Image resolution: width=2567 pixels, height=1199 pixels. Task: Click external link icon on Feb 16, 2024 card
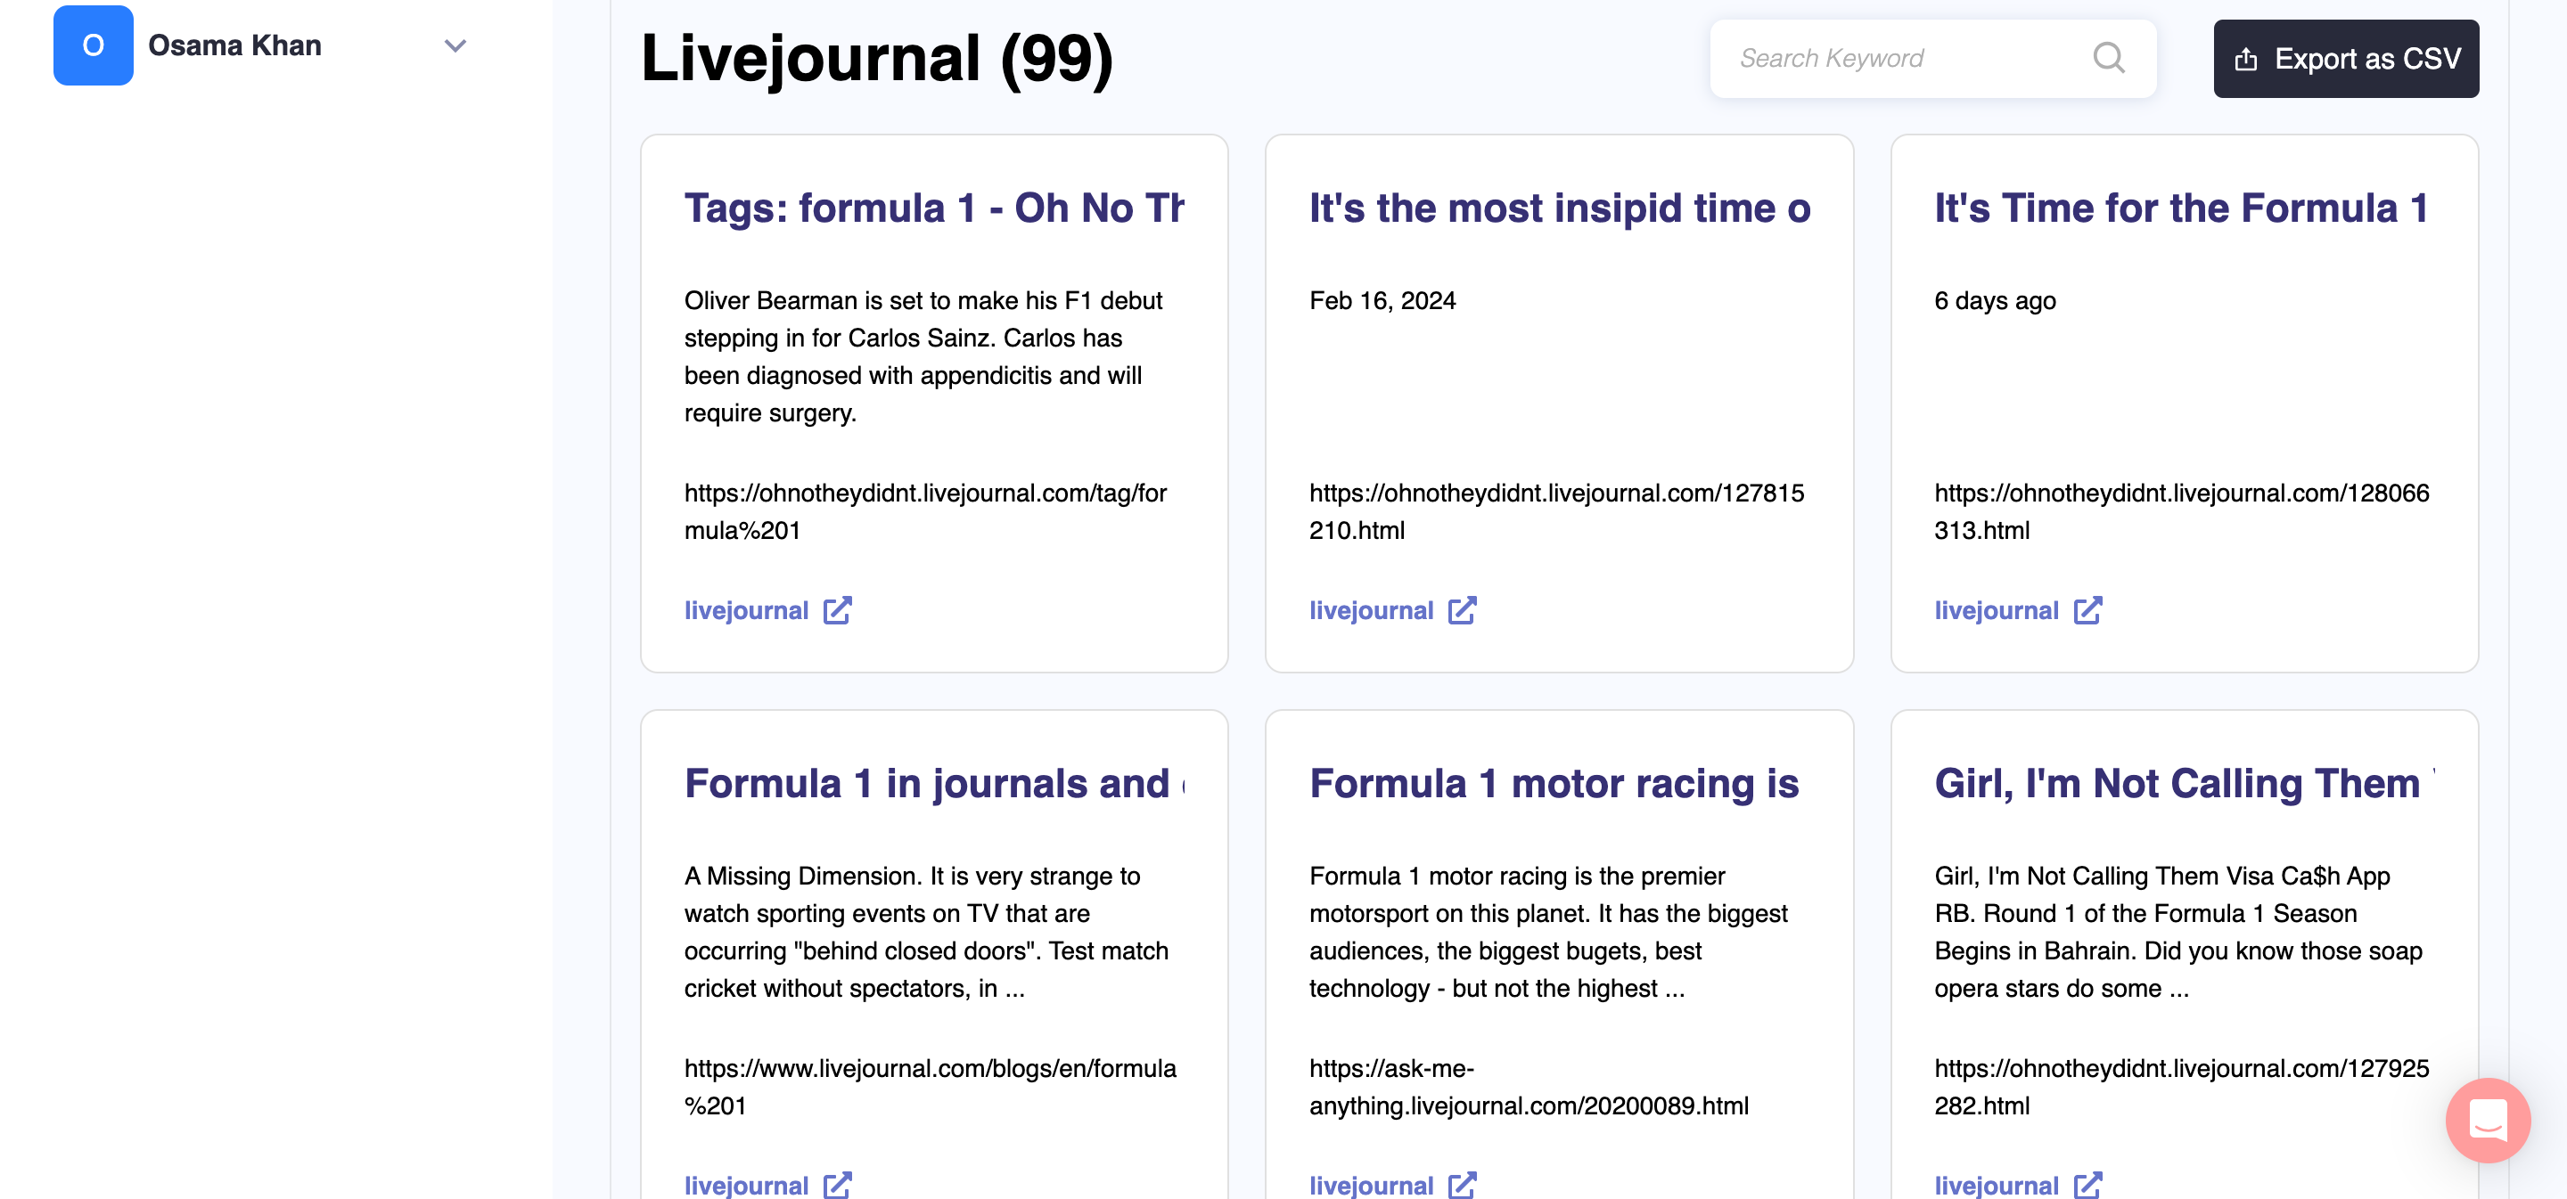point(1462,610)
